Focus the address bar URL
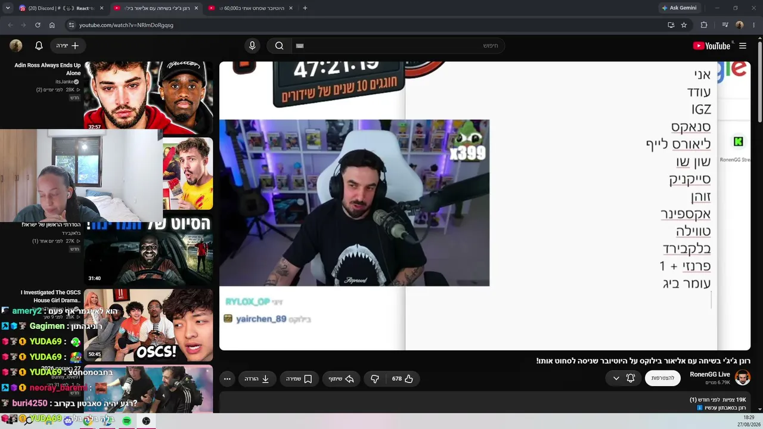This screenshot has width=763, height=429. click(126, 25)
